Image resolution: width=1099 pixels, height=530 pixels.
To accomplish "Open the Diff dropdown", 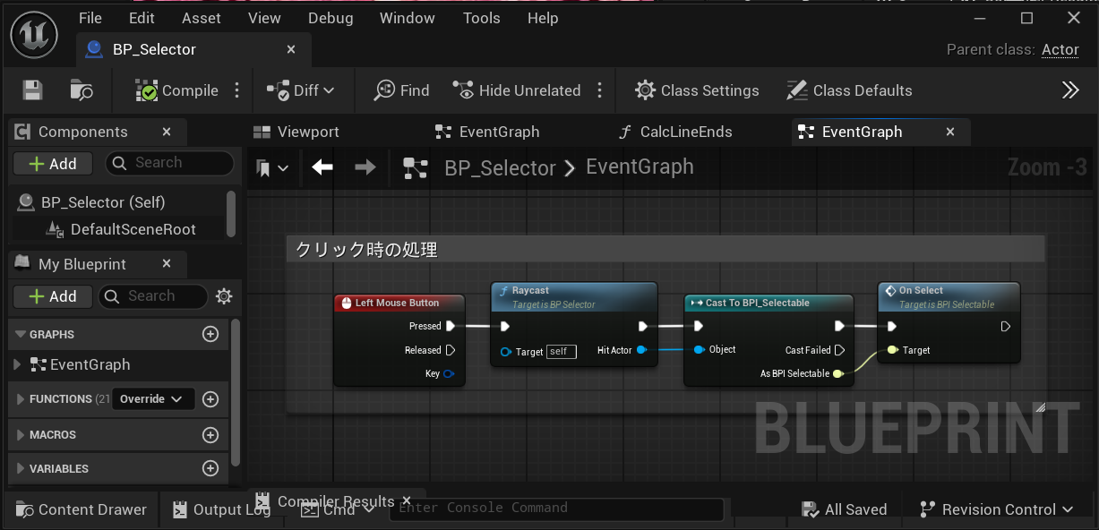I will [x=300, y=90].
